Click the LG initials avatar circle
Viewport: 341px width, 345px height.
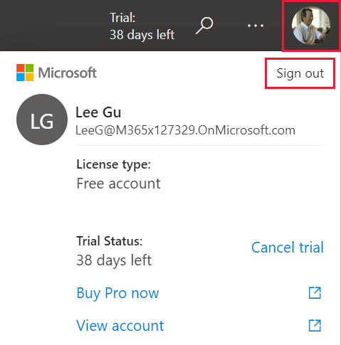point(42,120)
